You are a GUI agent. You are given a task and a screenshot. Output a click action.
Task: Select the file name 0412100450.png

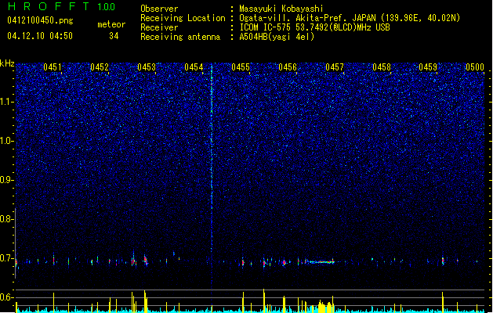pyautogui.click(x=40, y=20)
